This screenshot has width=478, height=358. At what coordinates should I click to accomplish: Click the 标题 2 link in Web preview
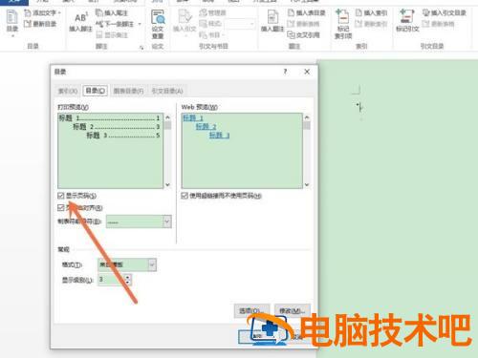206,127
